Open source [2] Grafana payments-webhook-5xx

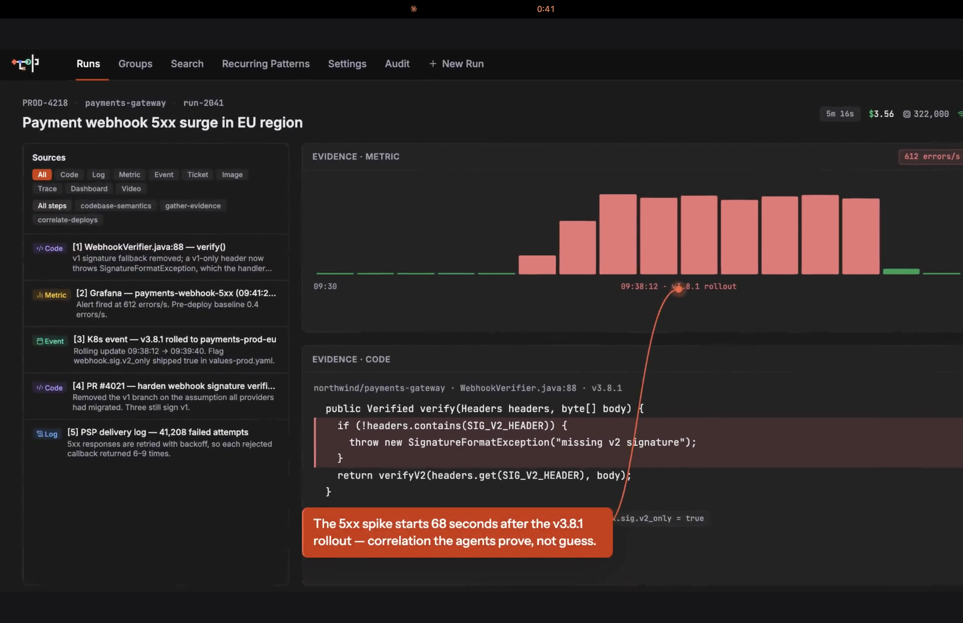(156, 303)
